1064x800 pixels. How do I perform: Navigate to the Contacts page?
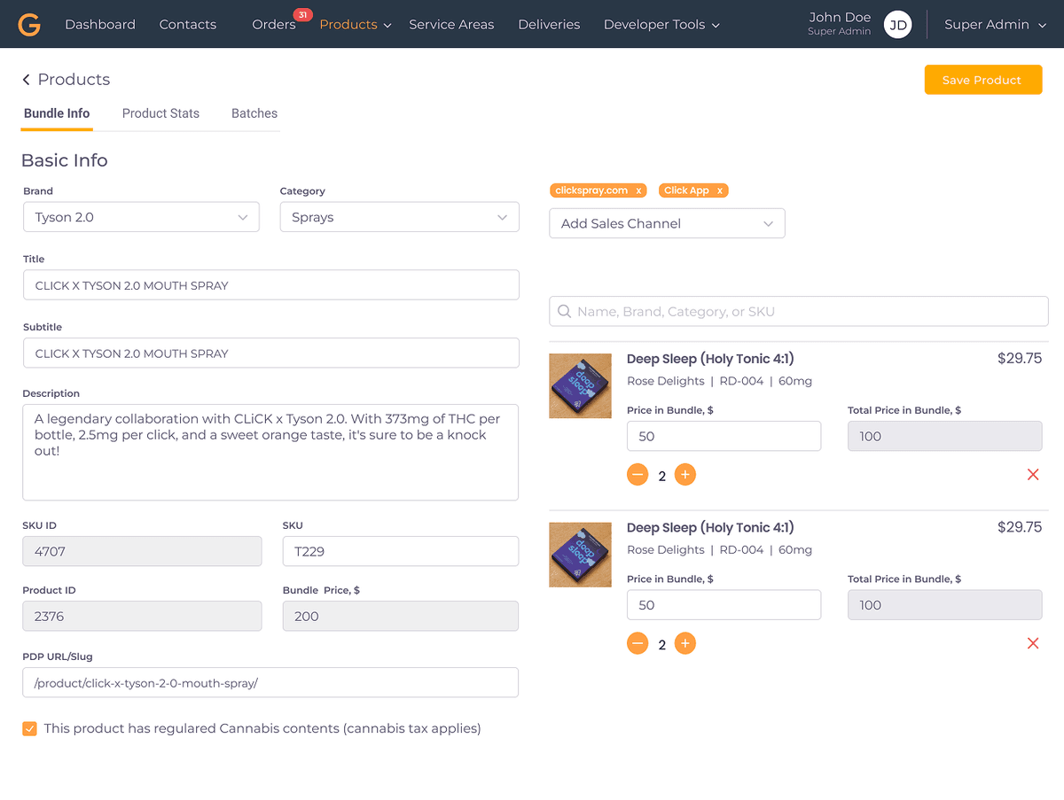click(187, 24)
